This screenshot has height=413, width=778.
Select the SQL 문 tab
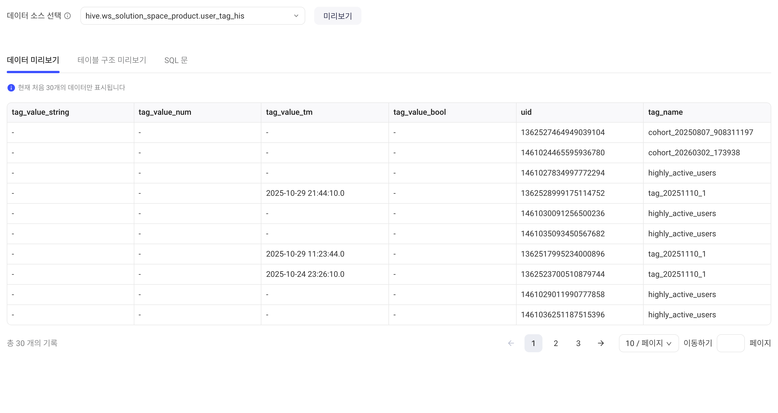coord(176,60)
